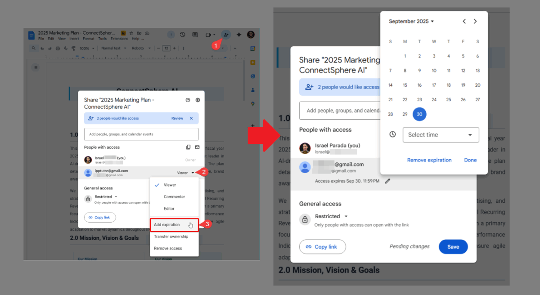The height and width of the screenshot is (295, 540).
Task: Select September 15 on the calendar
Action: [x=405, y=85]
